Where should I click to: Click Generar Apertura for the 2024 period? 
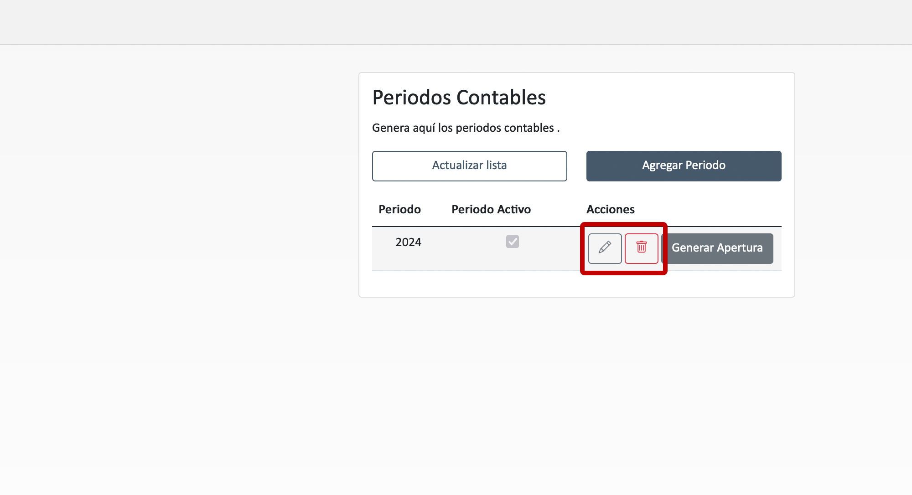pos(717,248)
